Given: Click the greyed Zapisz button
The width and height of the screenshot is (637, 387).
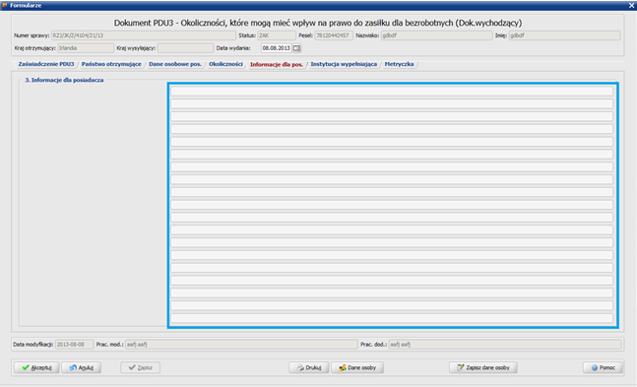Looking at the screenshot, I should (140, 367).
